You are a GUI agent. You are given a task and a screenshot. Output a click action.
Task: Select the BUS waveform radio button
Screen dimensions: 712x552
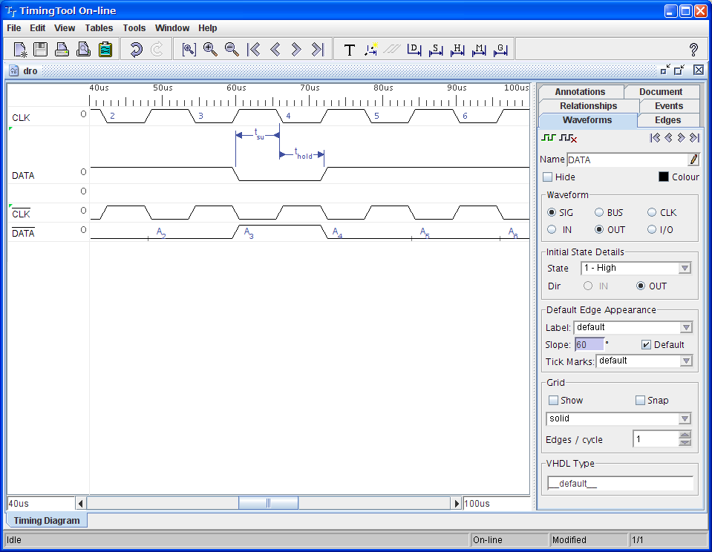click(x=599, y=212)
